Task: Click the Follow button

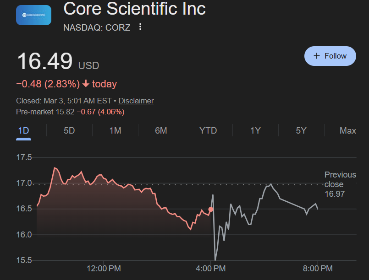Action: coord(330,55)
